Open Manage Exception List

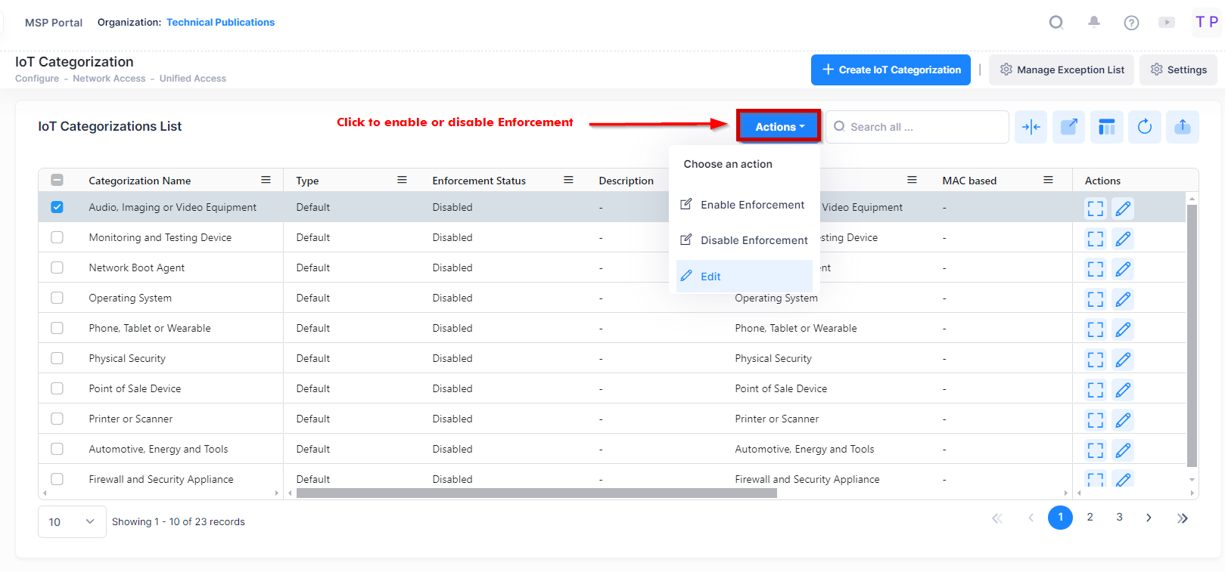(1061, 70)
